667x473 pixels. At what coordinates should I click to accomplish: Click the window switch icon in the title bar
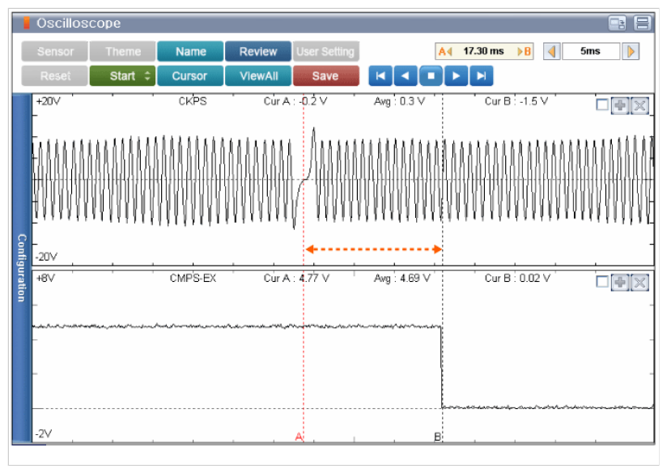[x=617, y=23]
